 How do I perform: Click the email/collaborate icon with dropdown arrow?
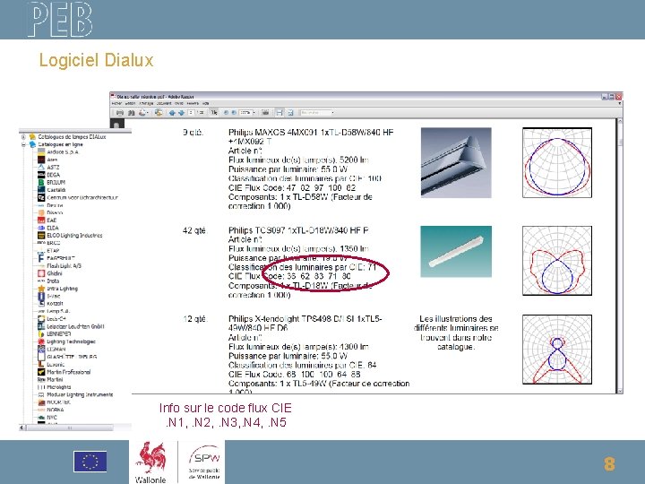tap(143, 112)
